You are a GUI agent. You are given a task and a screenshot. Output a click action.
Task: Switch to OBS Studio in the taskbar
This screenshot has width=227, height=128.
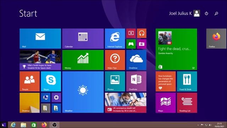(x=54, y=125)
